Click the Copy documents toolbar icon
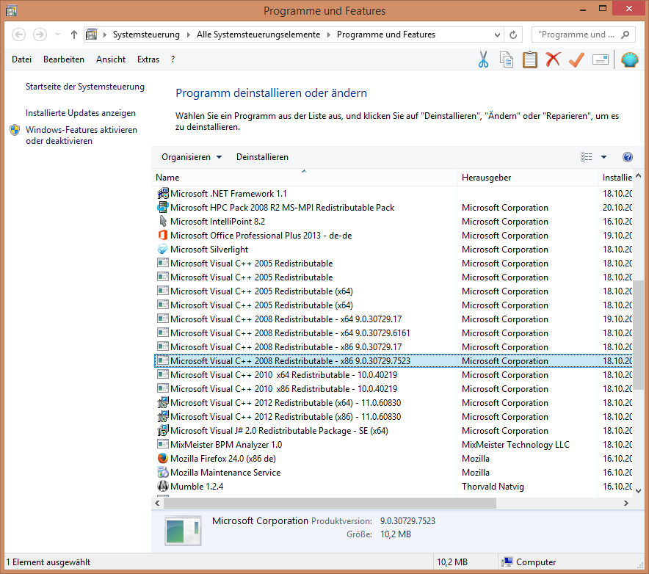The width and height of the screenshot is (649, 574). (x=506, y=59)
